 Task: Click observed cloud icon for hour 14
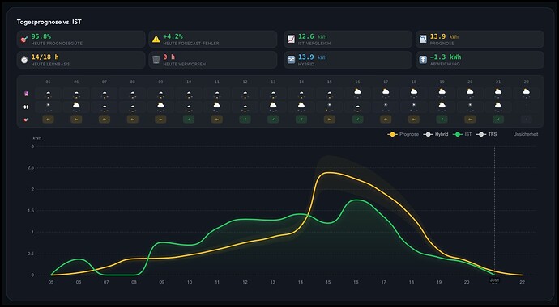301,106
